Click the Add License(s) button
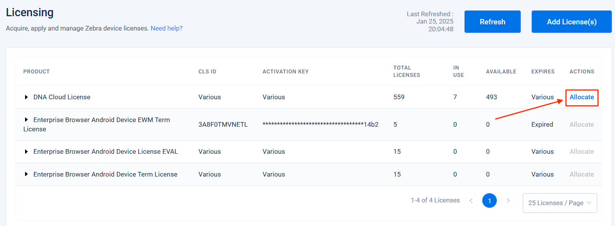 (x=571, y=22)
